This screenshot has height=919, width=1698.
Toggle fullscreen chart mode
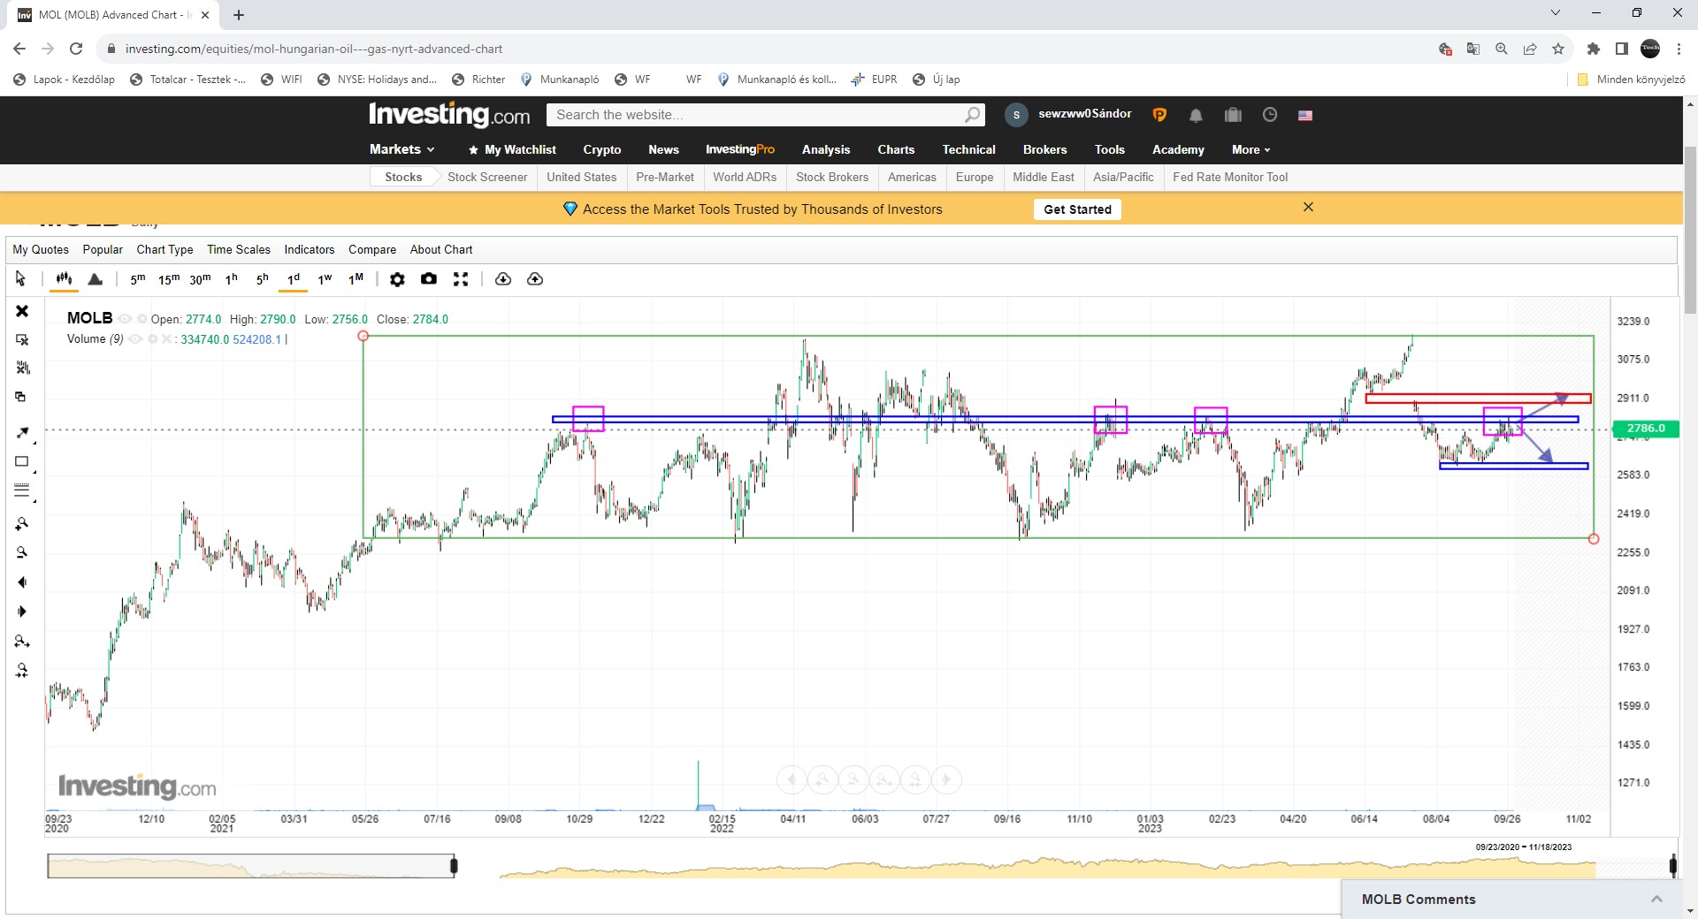click(x=461, y=279)
